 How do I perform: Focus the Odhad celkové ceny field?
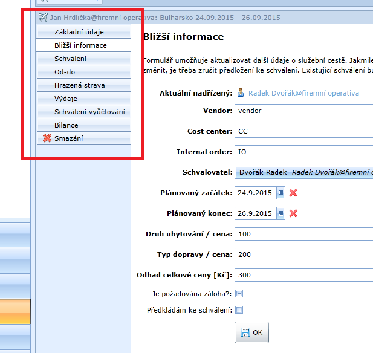pos(303,275)
